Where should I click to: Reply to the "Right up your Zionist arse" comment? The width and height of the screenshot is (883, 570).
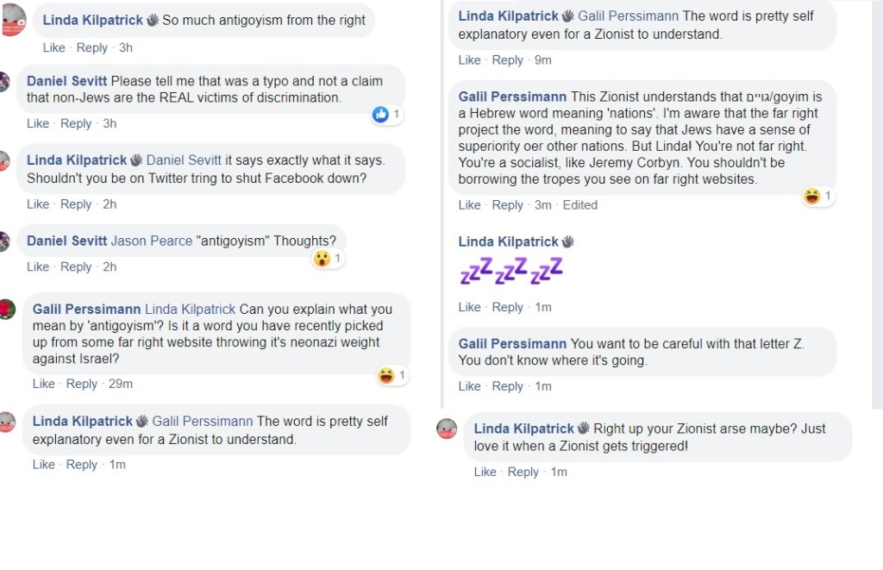pos(523,472)
